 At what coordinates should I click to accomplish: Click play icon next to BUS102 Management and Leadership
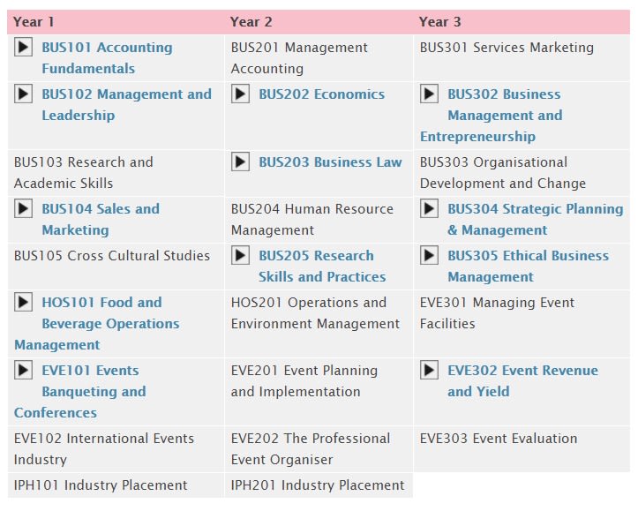coord(23,94)
